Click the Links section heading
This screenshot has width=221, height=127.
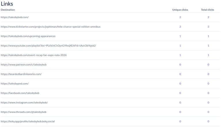7,4
